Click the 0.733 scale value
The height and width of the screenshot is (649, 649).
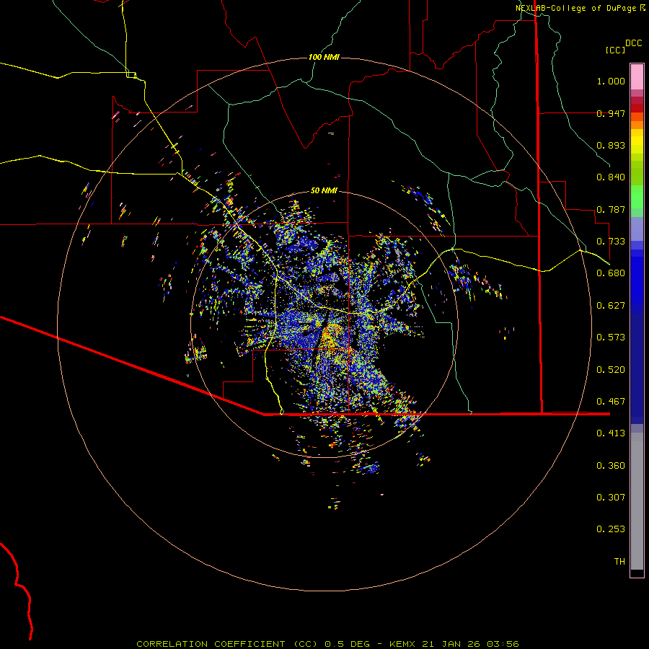(611, 242)
